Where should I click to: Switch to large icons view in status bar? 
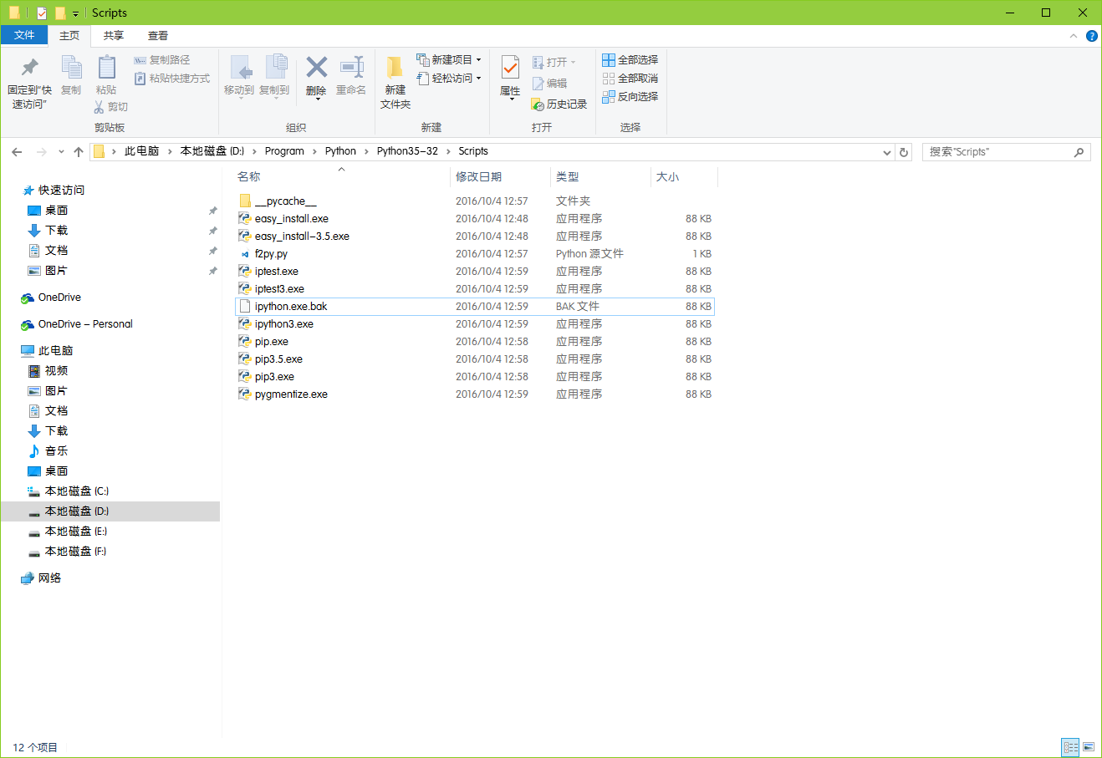coord(1089,747)
